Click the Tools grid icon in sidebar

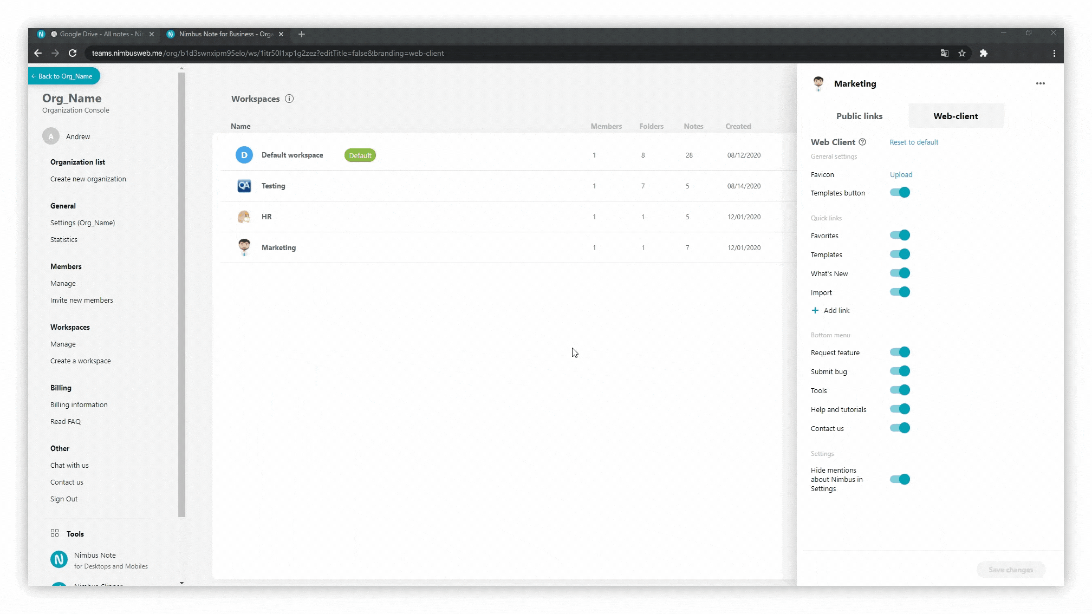55,533
